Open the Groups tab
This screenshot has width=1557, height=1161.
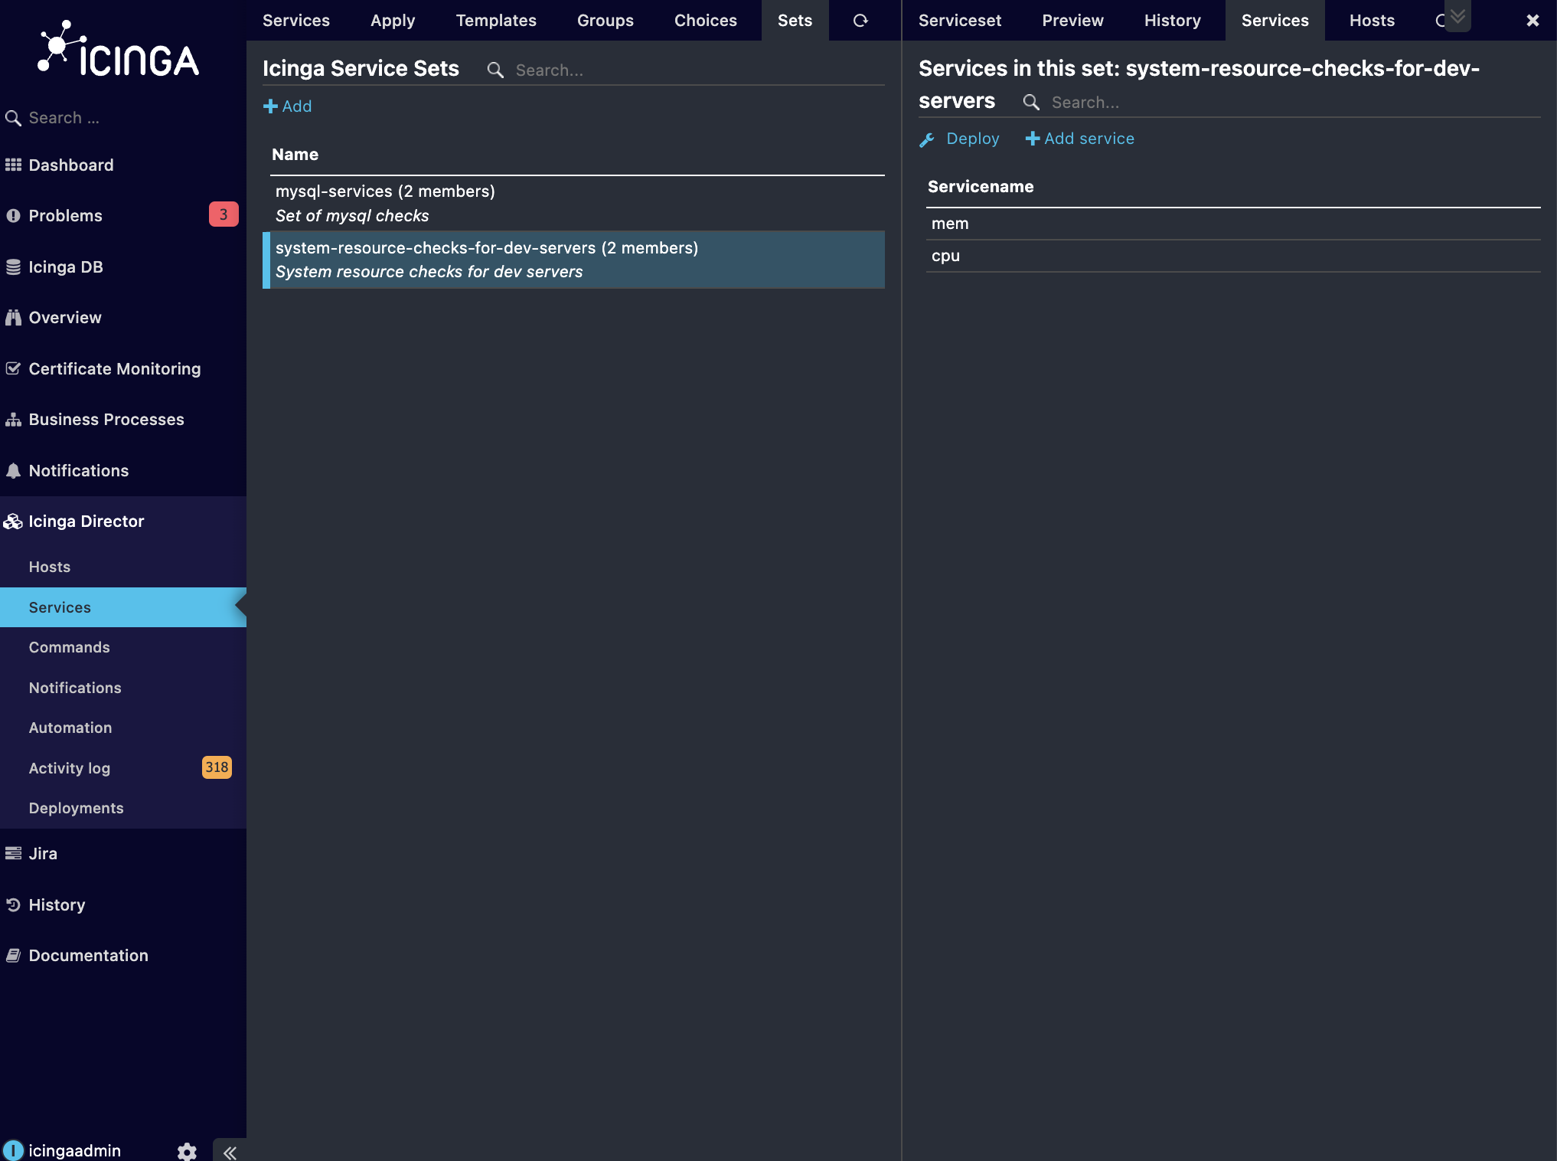605,21
